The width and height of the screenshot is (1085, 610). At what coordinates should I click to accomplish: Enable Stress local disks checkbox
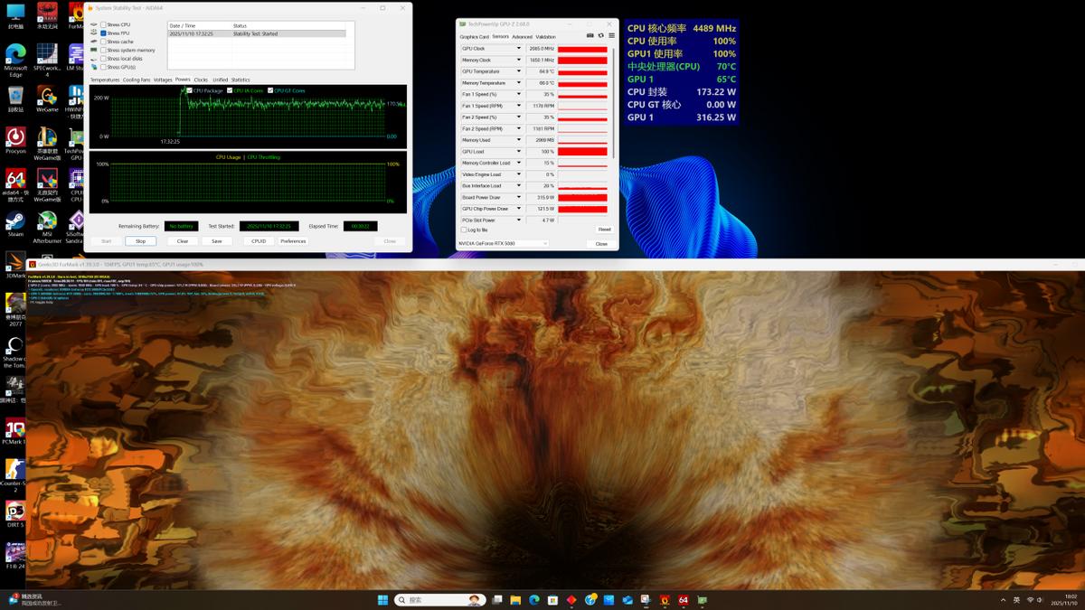tap(103, 59)
